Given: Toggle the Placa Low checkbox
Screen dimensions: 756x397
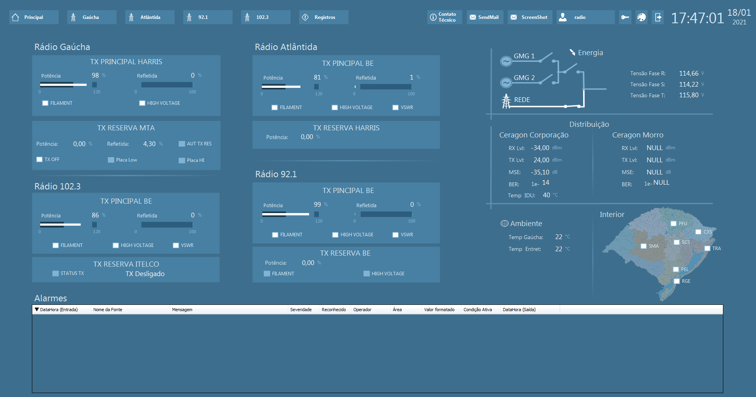Looking at the screenshot, I should (x=111, y=160).
